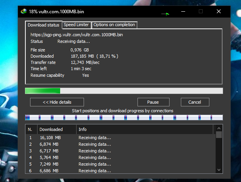Select connection row 4 with 5,764 MB
Screen dimensions: 241x182
pyautogui.click(x=120, y=157)
